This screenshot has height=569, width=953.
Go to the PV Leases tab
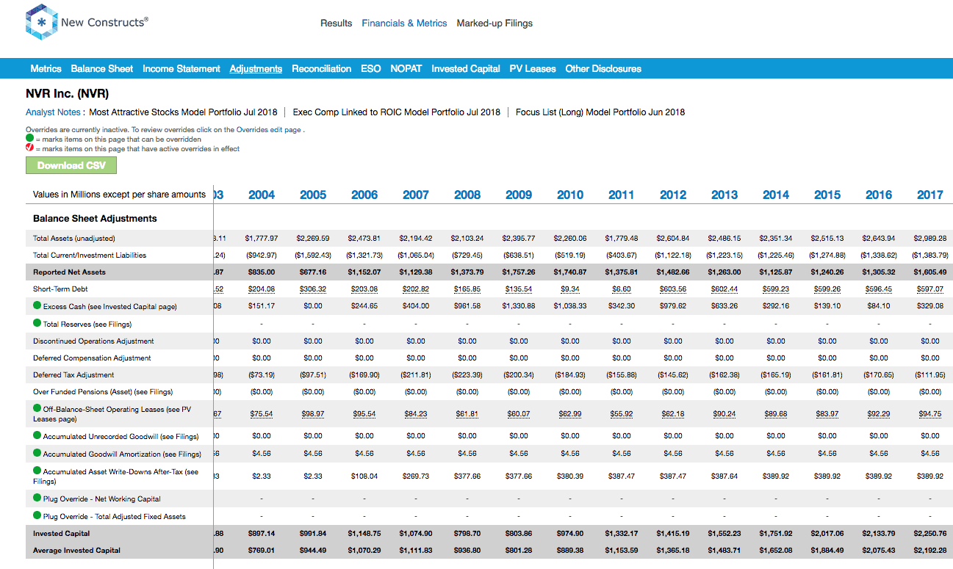click(533, 68)
